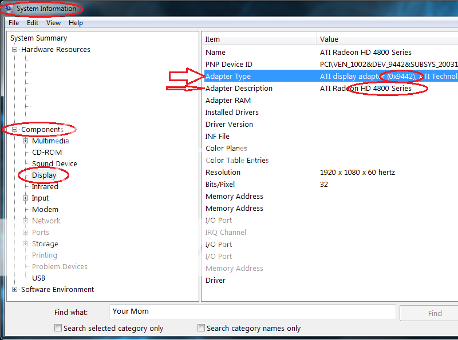Image resolution: width=458 pixels, height=340 pixels.
Task: Select System Summary in the tree
Action: click(38, 38)
